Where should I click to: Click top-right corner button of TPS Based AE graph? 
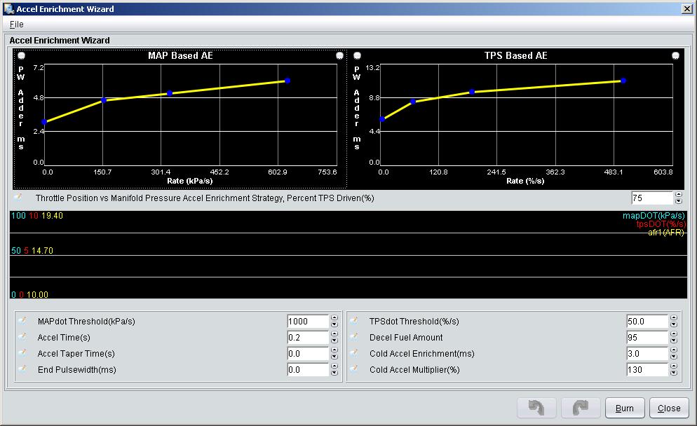pos(675,55)
